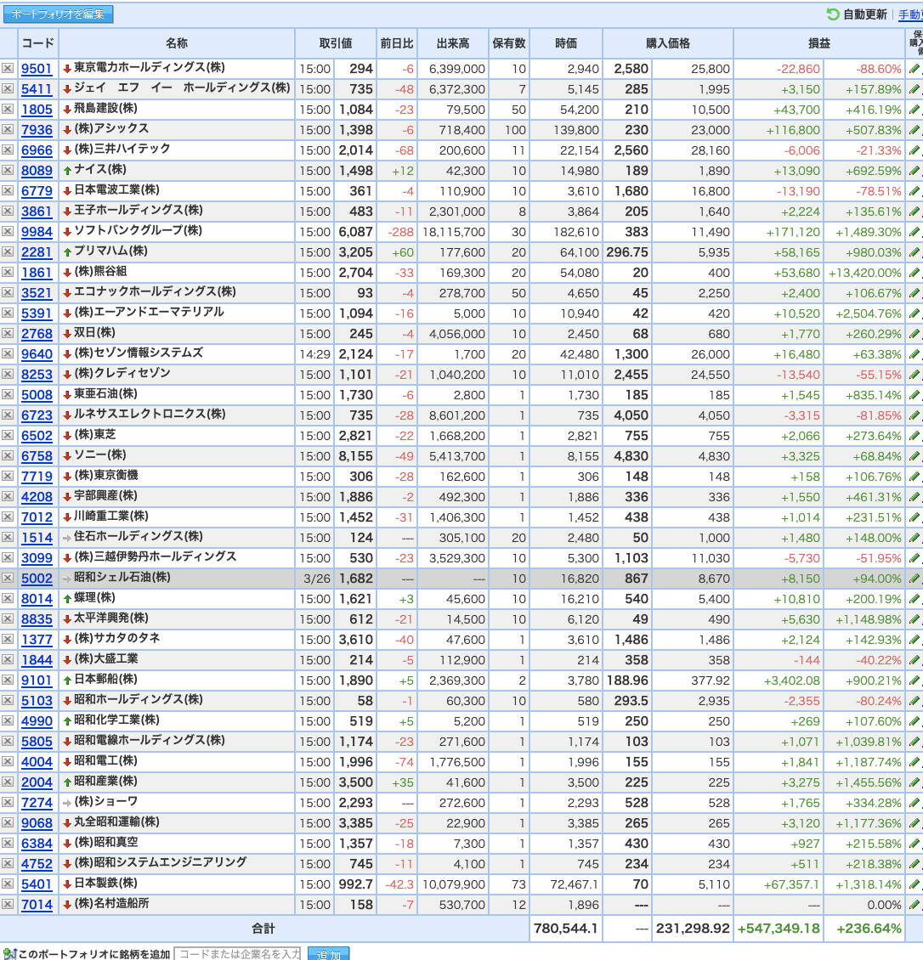Edit ナイス row via pencil icon
The height and width of the screenshot is (960, 923).
pos(915,170)
